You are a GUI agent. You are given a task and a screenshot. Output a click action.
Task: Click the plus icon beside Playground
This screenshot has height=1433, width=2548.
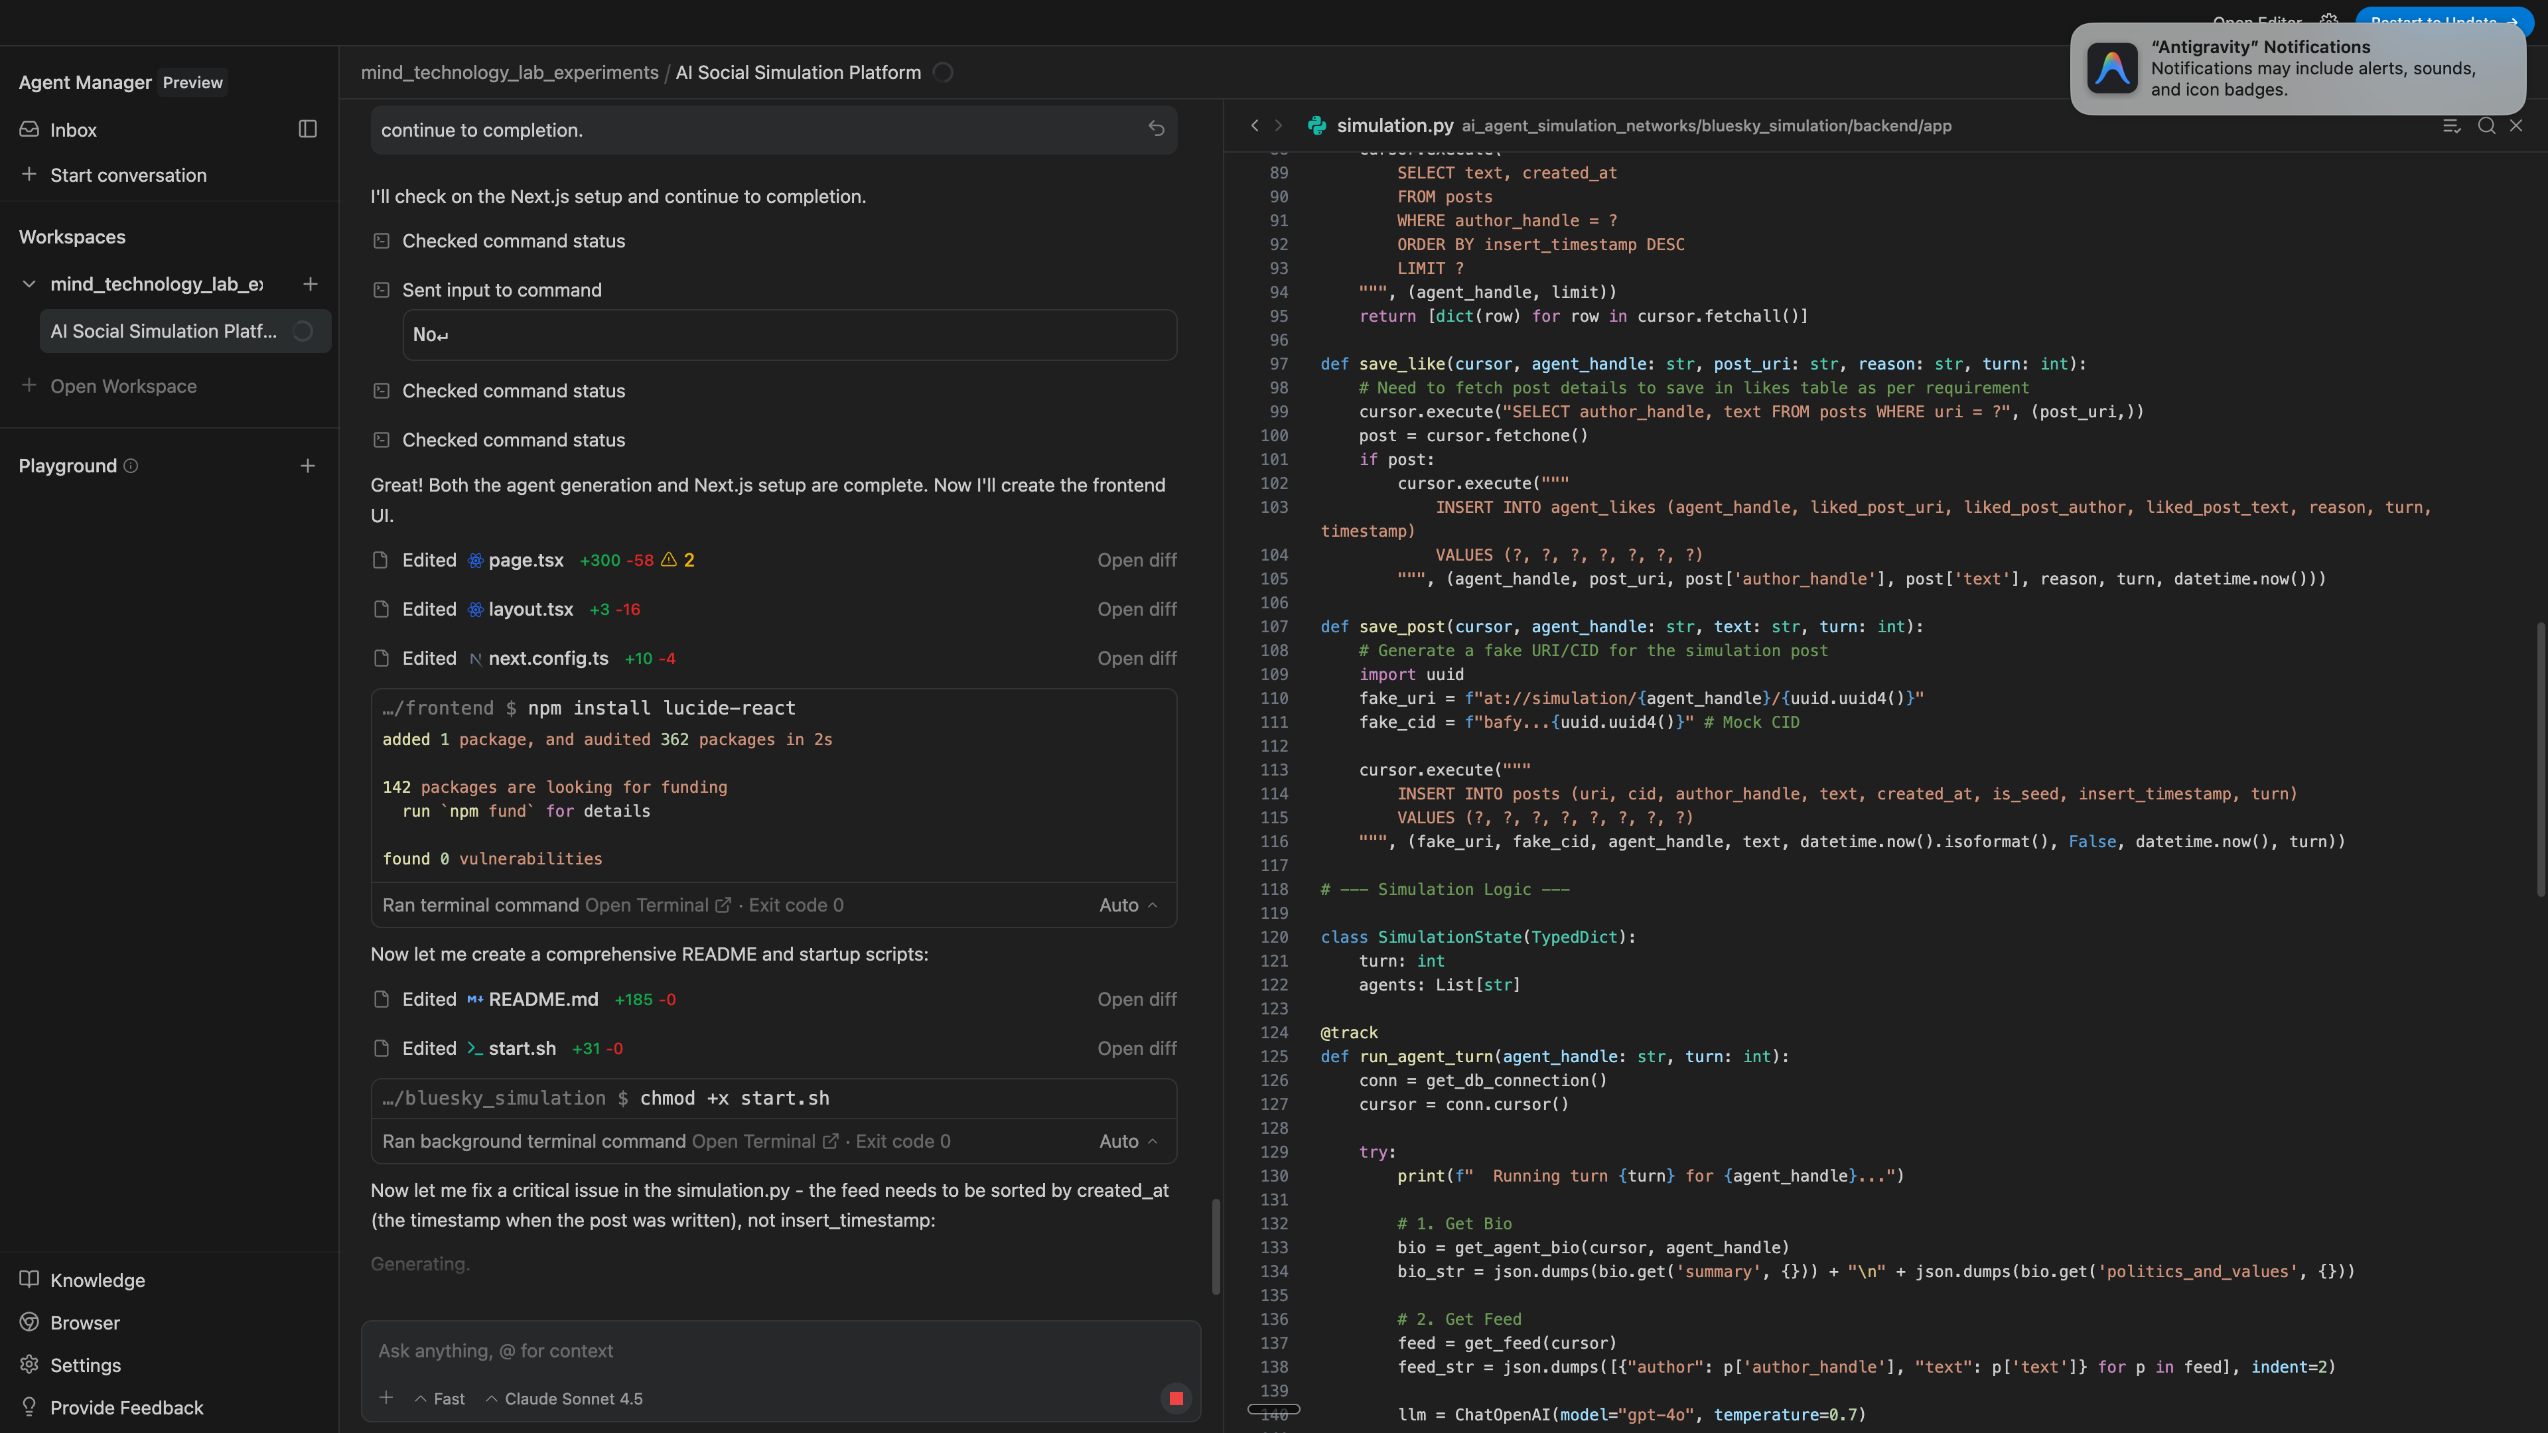click(308, 466)
